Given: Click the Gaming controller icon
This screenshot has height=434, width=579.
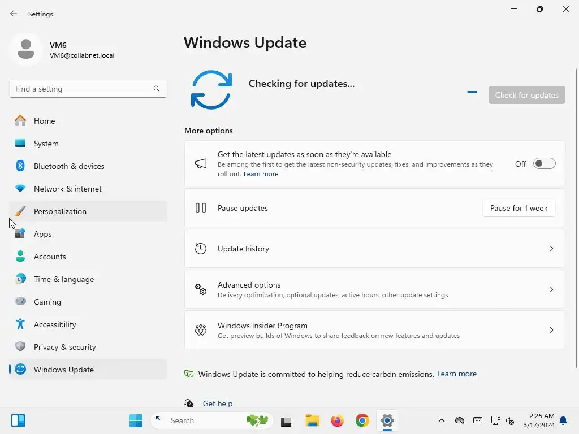Looking at the screenshot, I should pos(20,301).
